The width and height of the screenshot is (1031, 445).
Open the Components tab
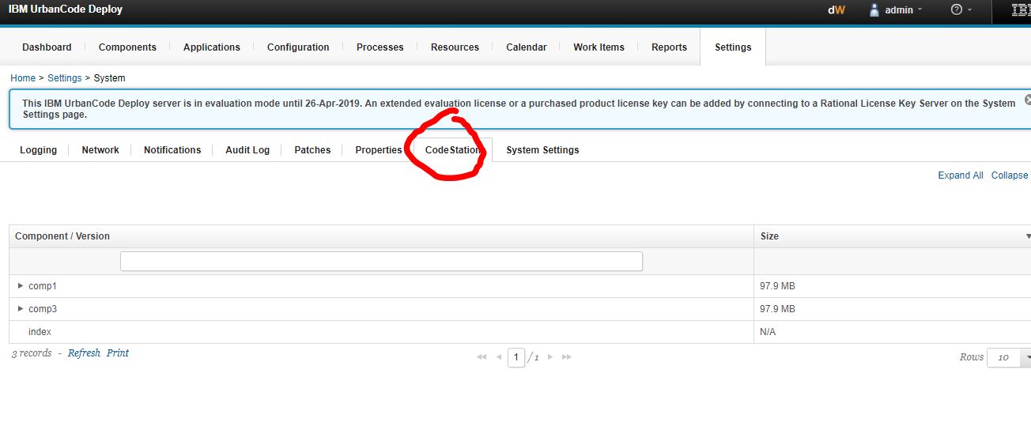tap(127, 47)
